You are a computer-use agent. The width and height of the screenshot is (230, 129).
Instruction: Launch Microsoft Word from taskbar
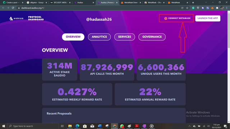point(100,126)
